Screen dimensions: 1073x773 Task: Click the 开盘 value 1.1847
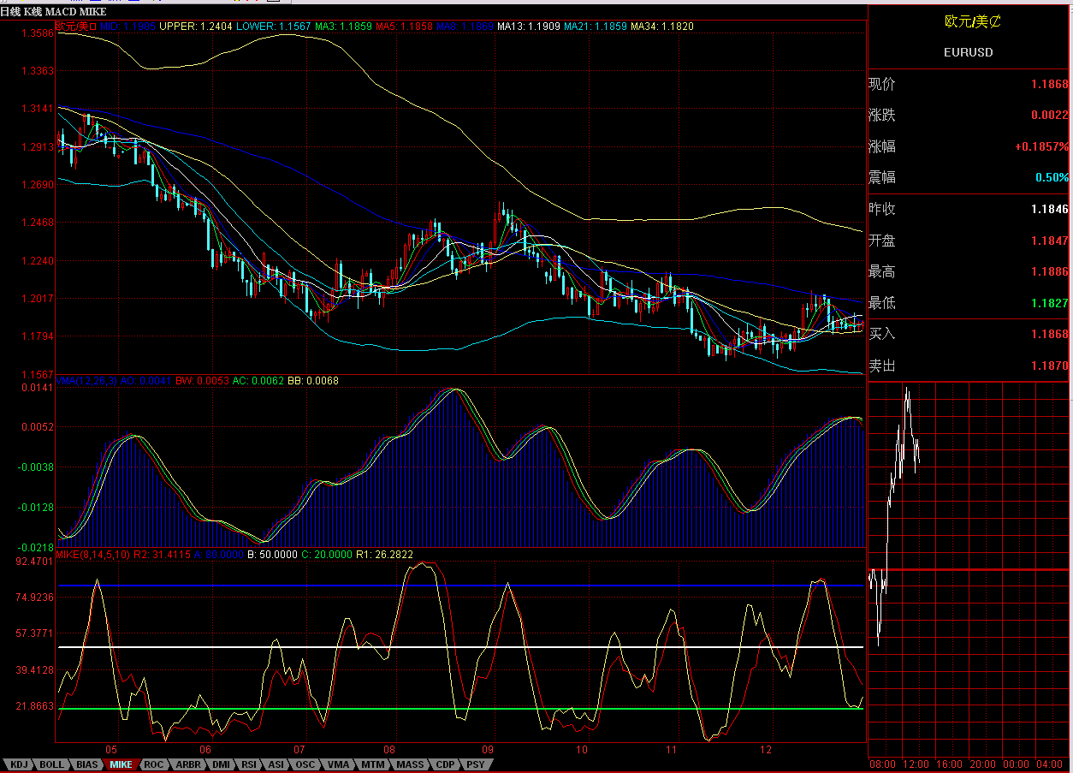pos(1049,241)
